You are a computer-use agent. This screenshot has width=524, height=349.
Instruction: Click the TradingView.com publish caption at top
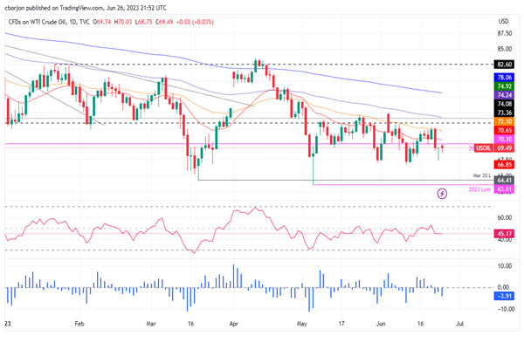pyautogui.click(x=86, y=8)
